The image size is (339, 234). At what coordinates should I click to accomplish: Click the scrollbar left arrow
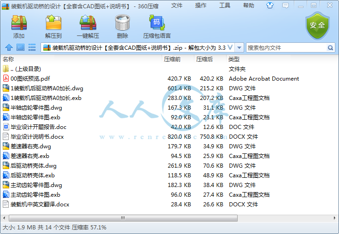tap(4, 218)
